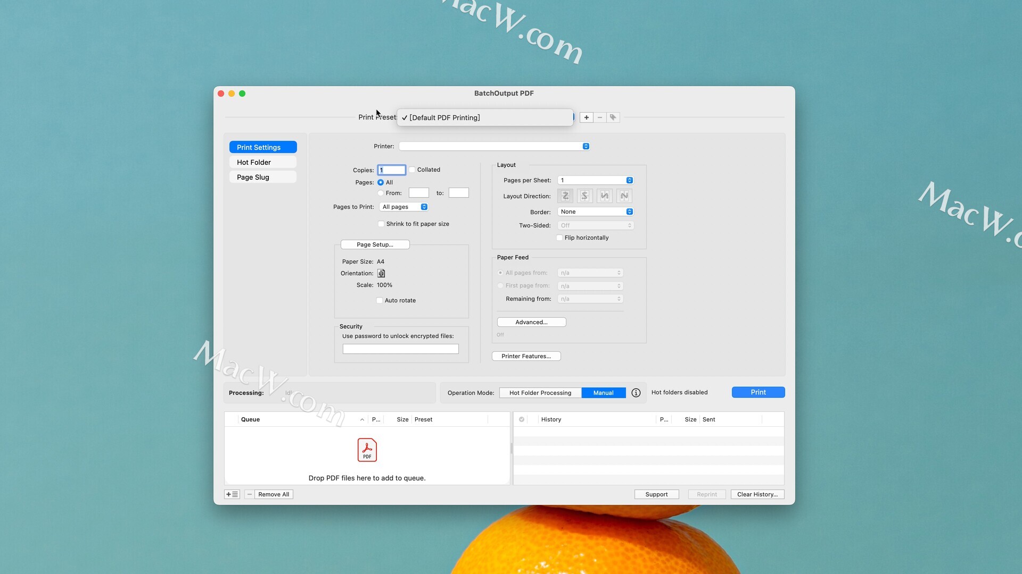
Task: Open the First page from tray dropdown
Action: pyautogui.click(x=590, y=286)
